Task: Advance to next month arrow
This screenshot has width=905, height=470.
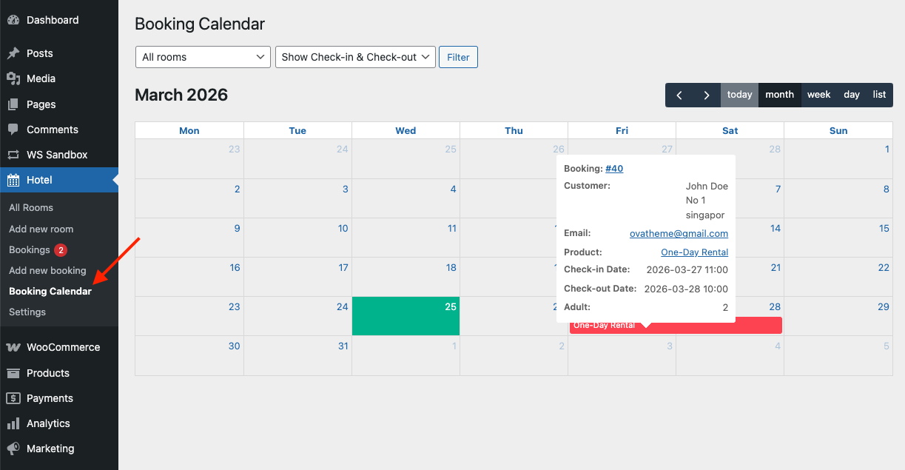Action: [x=707, y=95]
